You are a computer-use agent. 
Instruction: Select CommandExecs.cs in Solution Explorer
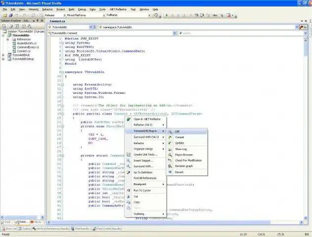tap(28, 47)
